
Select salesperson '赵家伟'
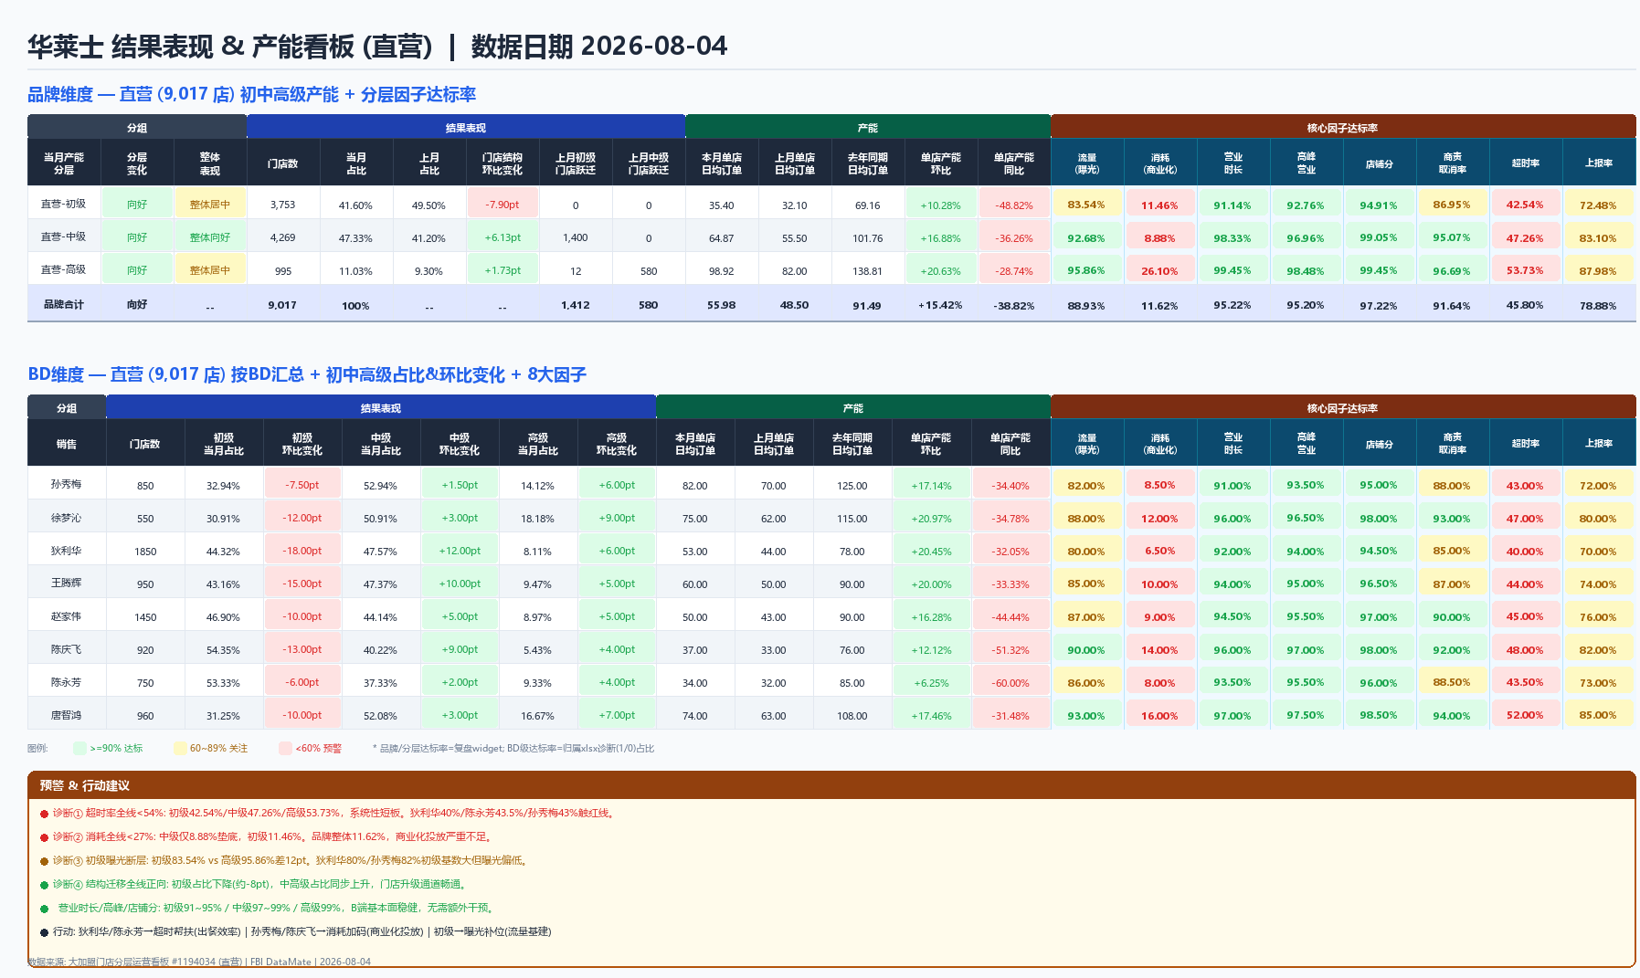pos(67,616)
